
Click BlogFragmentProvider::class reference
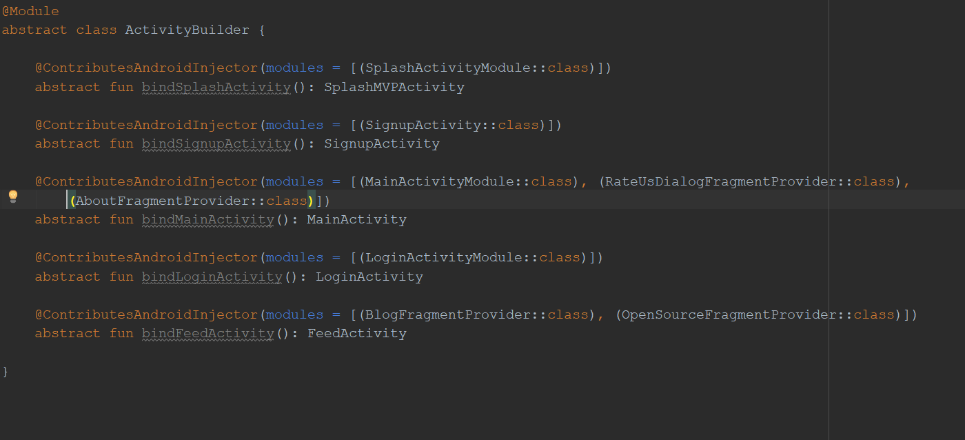(477, 314)
